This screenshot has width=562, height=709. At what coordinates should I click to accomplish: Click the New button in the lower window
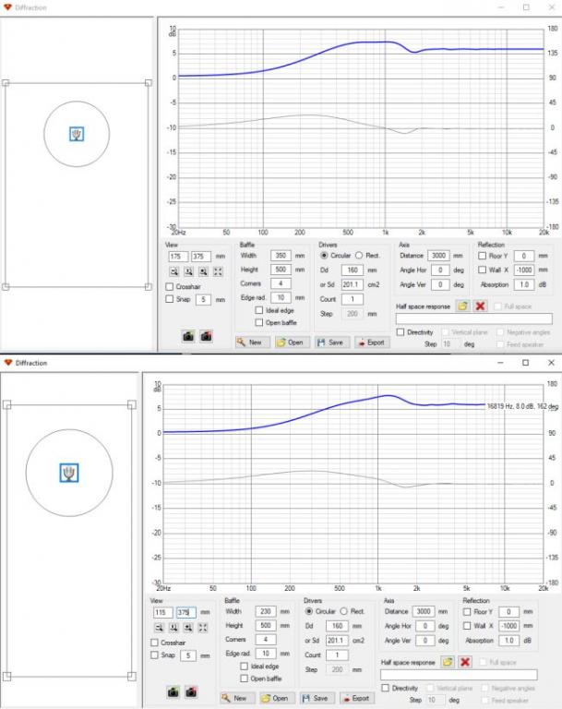tap(237, 698)
